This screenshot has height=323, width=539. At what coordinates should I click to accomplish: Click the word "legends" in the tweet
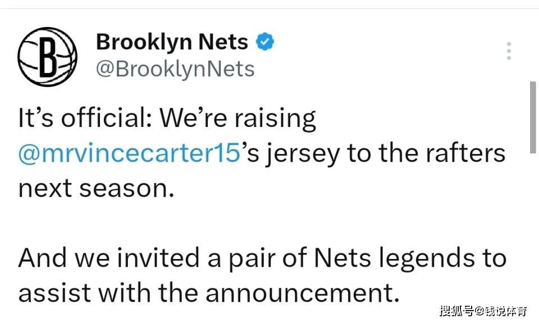tap(427, 258)
